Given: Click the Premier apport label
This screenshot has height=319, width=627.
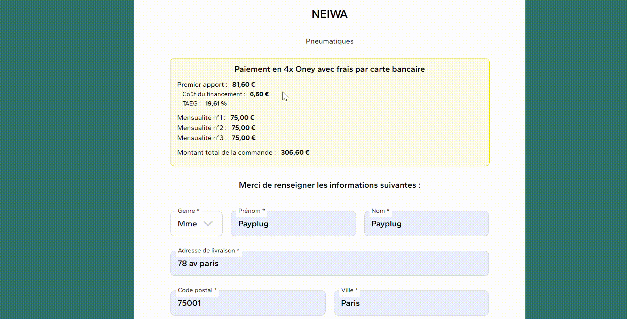Looking at the screenshot, I should click(x=202, y=85).
